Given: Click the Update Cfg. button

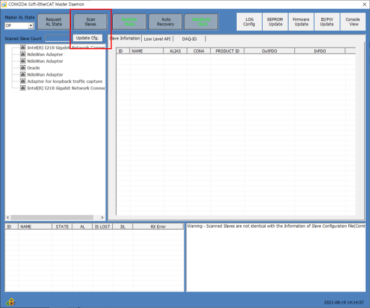Looking at the screenshot, I should (x=87, y=38).
